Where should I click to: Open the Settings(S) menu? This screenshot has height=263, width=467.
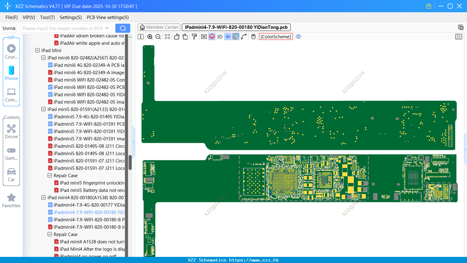(x=71, y=17)
